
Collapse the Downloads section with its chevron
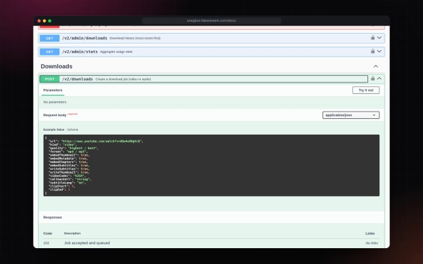click(x=376, y=66)
